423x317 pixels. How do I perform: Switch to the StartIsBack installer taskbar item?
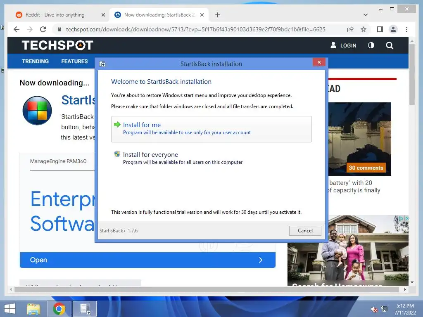pos(85,309)
